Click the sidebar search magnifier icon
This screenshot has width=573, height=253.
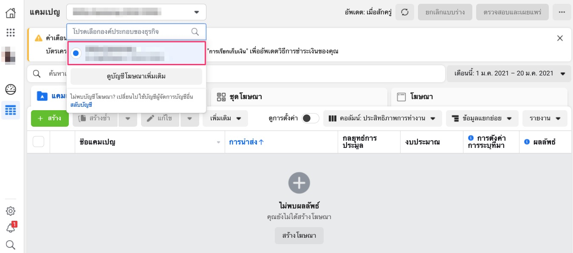pyautogui.click(x=11, y=245)
